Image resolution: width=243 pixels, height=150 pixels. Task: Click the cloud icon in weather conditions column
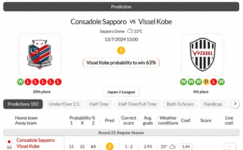[172, 147]
